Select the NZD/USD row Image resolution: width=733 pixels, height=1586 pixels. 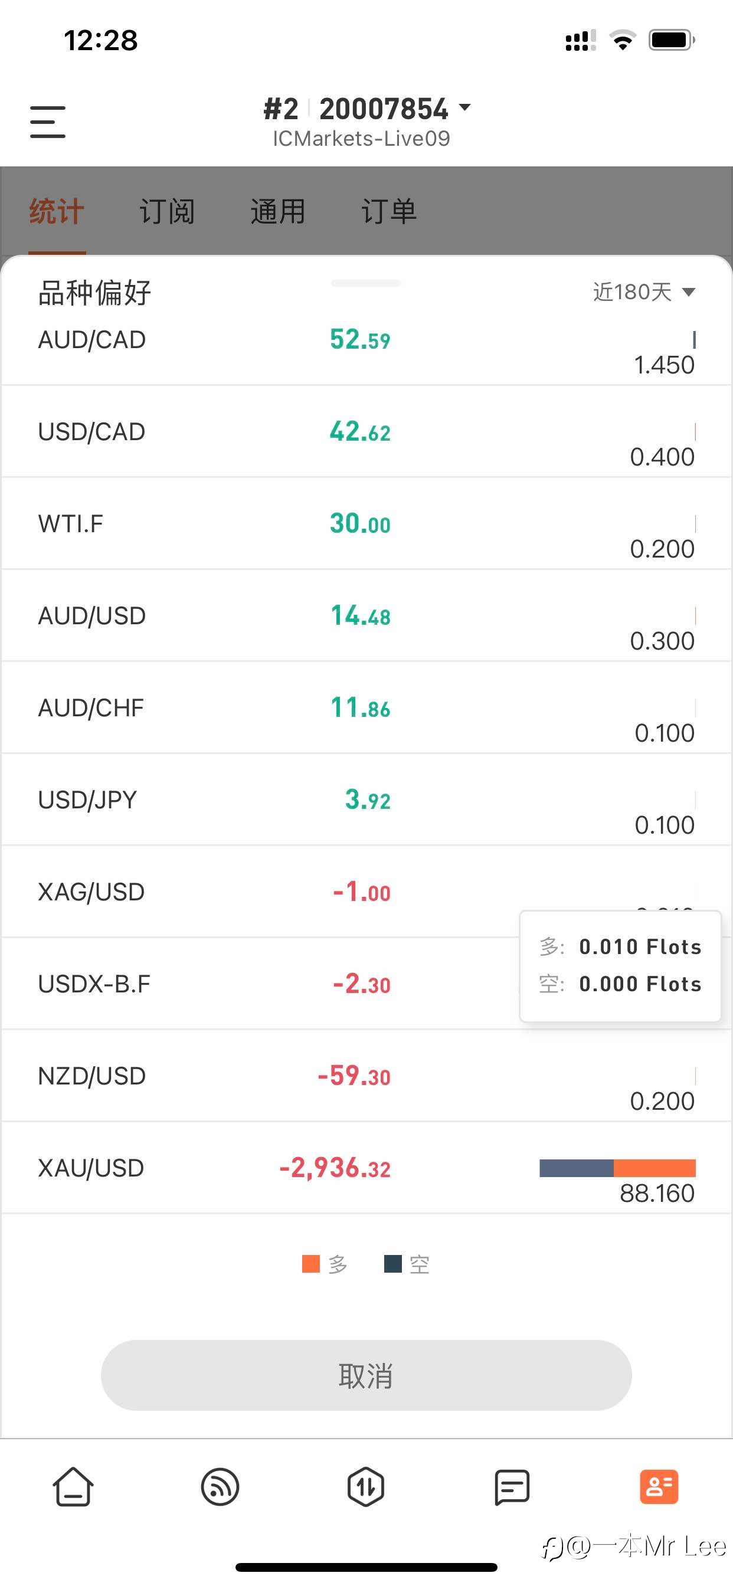point(366,1076)
